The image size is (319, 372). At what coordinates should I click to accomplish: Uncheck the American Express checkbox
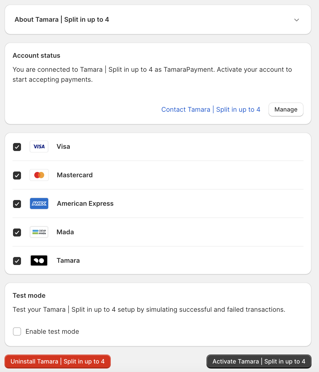tap(17, 204)
